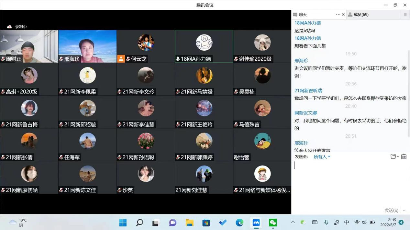Click the muted mic icon of 邢海珍

[x=61, y=59]
